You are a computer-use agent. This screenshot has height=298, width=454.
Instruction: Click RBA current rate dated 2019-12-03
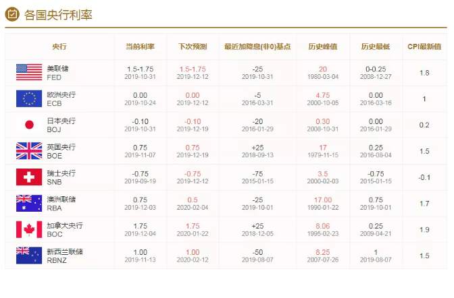[140, 204]
